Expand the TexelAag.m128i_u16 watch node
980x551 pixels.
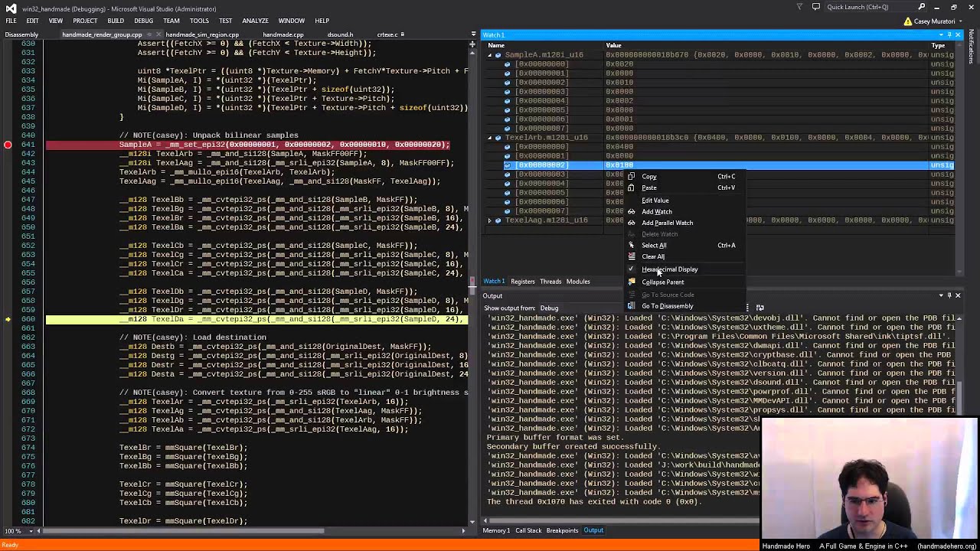[x=490, y=220]
